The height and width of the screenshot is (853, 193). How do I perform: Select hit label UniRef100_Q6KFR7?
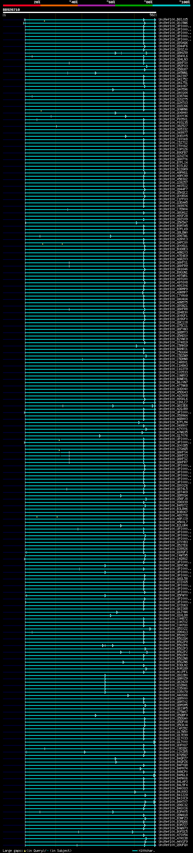[x=173, y=462]
